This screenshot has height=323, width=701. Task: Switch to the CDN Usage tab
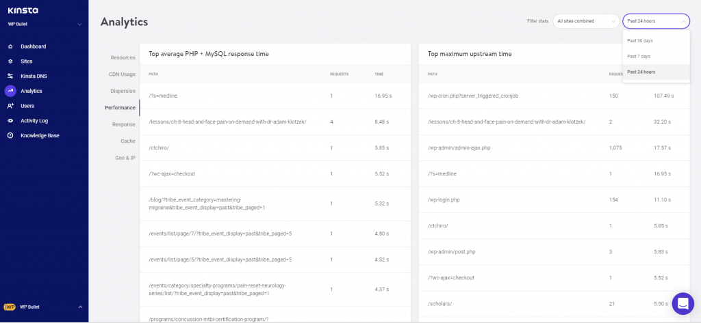point(122,74)
